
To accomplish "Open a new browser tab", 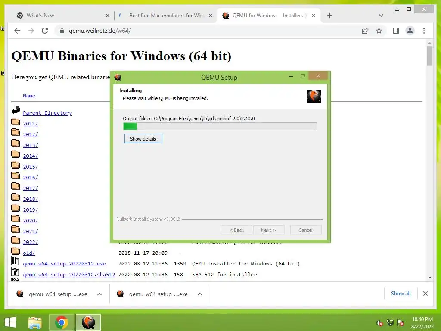I will (330, 16).
